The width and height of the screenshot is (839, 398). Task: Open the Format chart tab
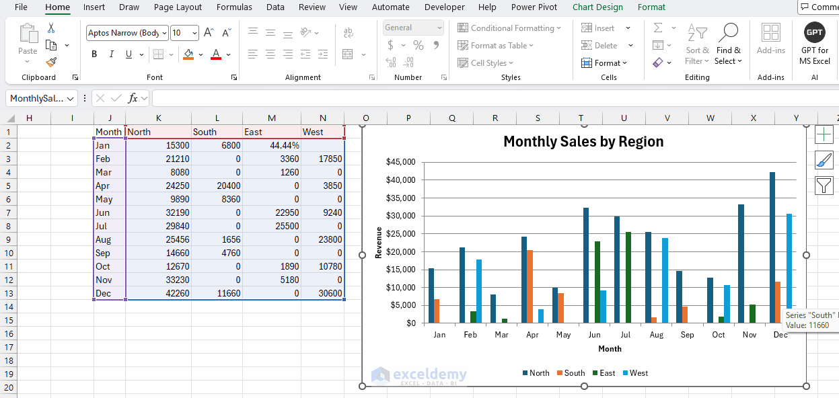(x=651, y=7)
